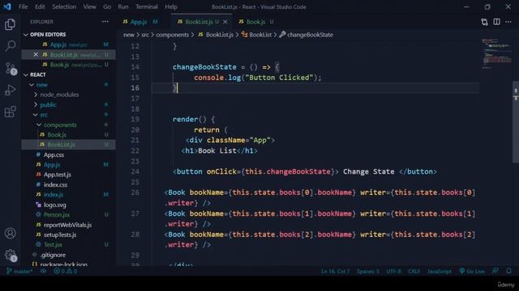519x291 pixels.
Task: Open Book.js from Open Editors list
Action: pos(69,65)
